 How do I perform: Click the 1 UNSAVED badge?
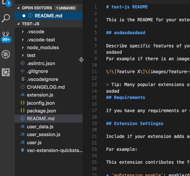(65, 8)
